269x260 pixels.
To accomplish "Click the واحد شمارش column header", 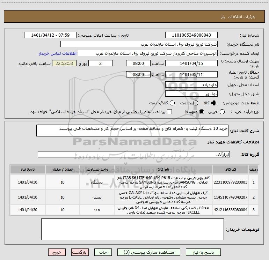I will [97, 170].
